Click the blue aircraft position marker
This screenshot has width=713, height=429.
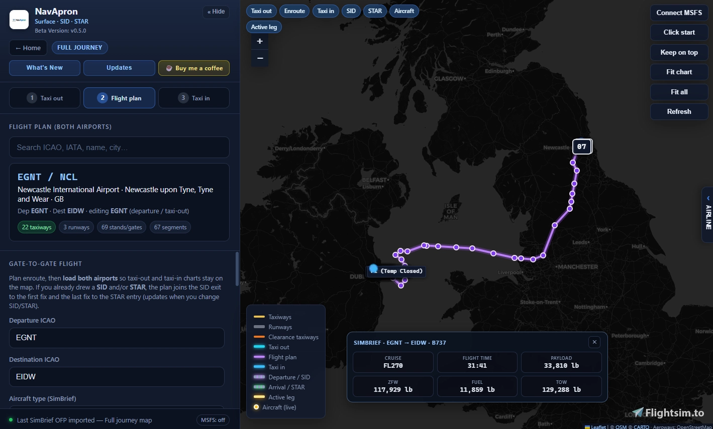[373, 268]
